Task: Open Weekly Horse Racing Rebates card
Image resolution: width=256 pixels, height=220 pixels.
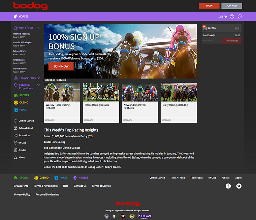Action: [62, 103]
